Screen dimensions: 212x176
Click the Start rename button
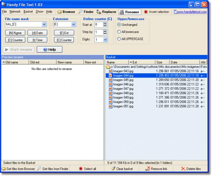tap(18, 49)
